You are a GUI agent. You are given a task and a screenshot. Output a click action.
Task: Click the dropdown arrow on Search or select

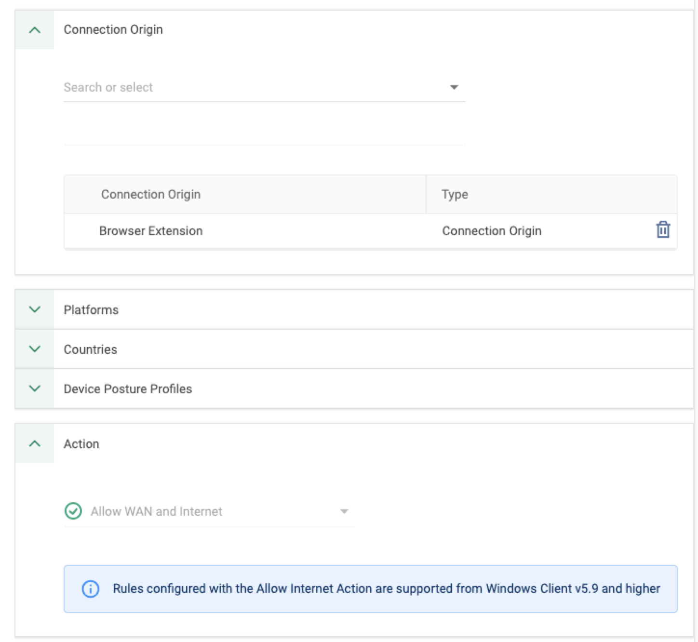point(454,87)
